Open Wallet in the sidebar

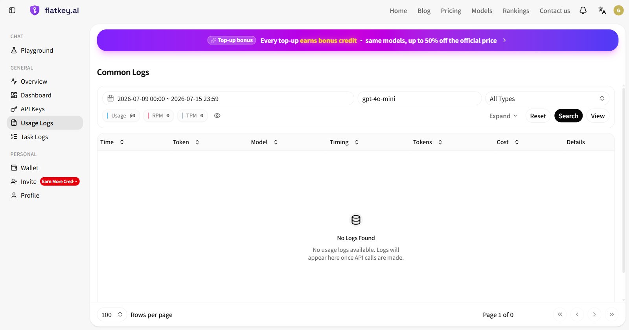coord(45,168)
